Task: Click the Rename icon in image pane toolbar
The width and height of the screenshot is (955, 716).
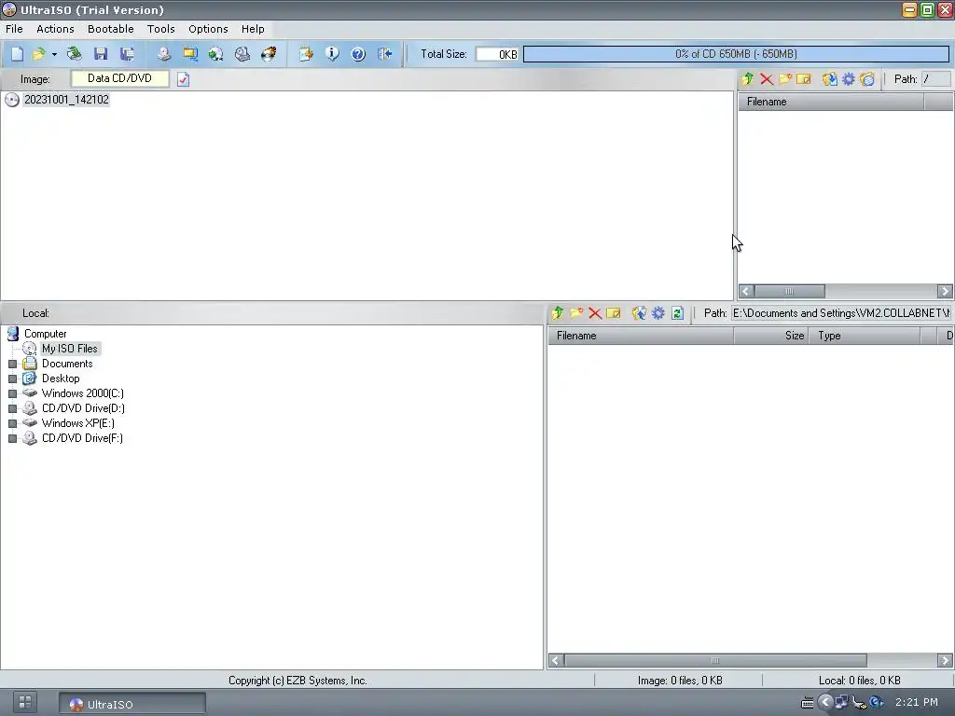Action: (804, 79)
